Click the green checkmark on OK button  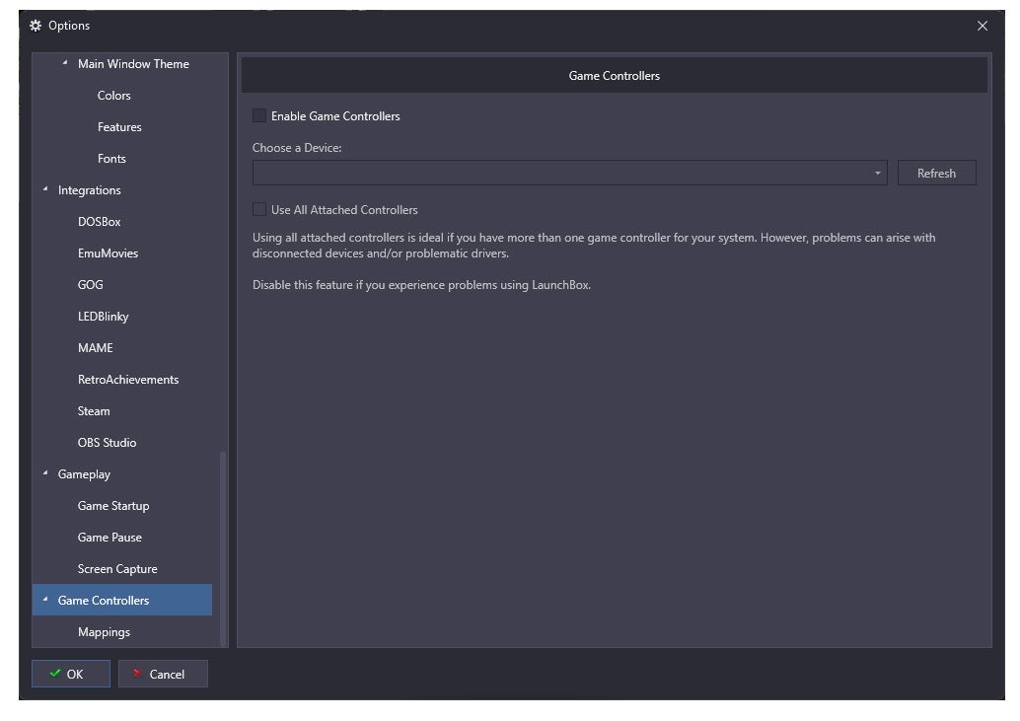(54, 674)
